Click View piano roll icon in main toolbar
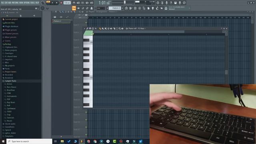 pyautogui.click(x=131, y=8)
